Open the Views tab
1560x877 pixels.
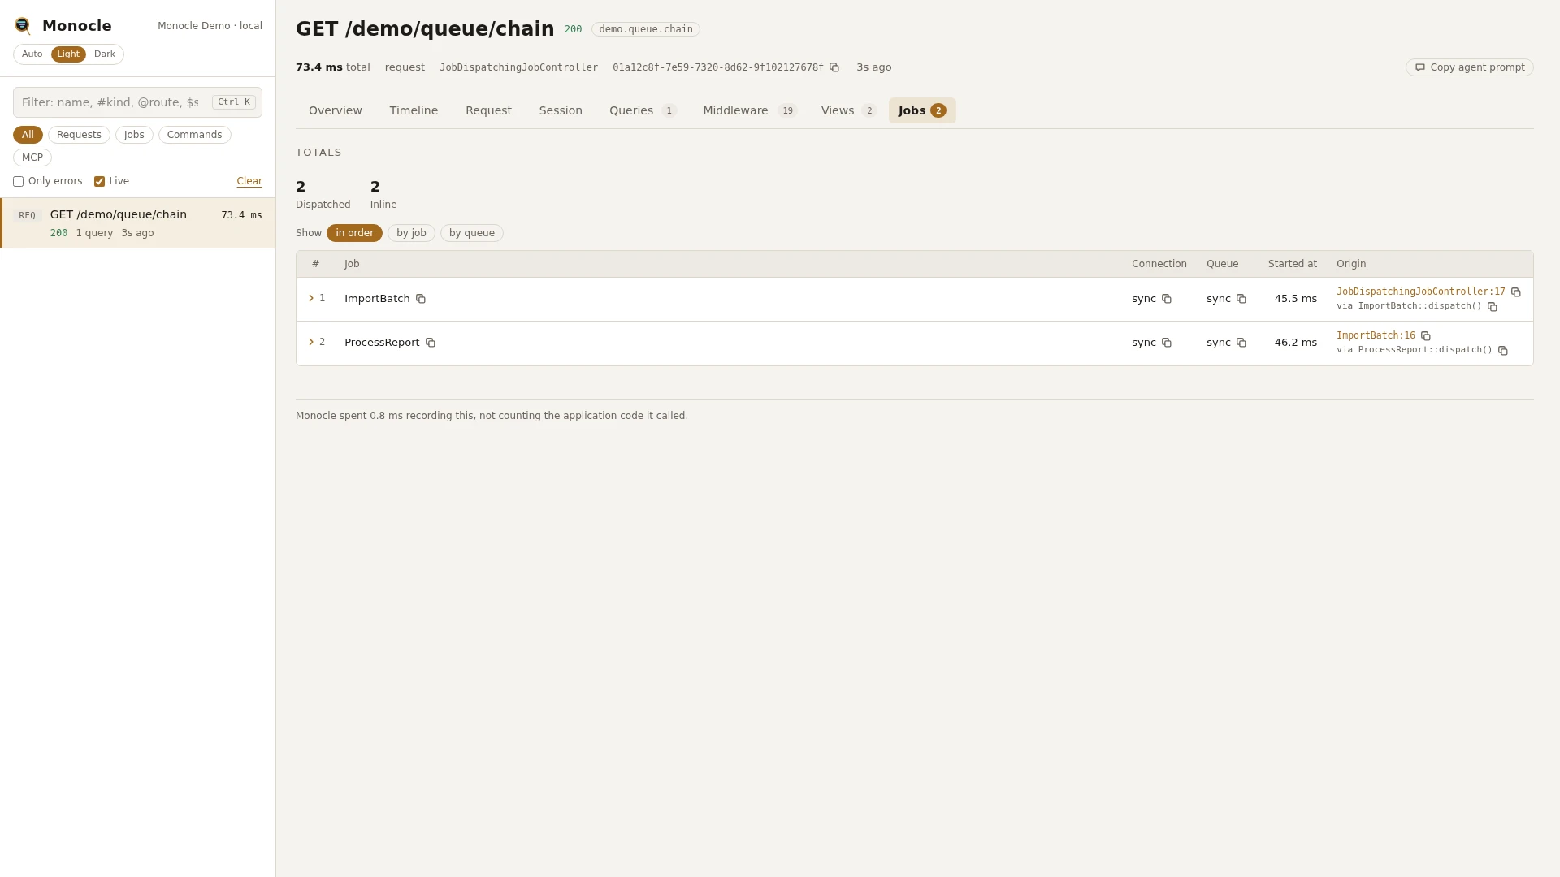(x=848, y=110)
